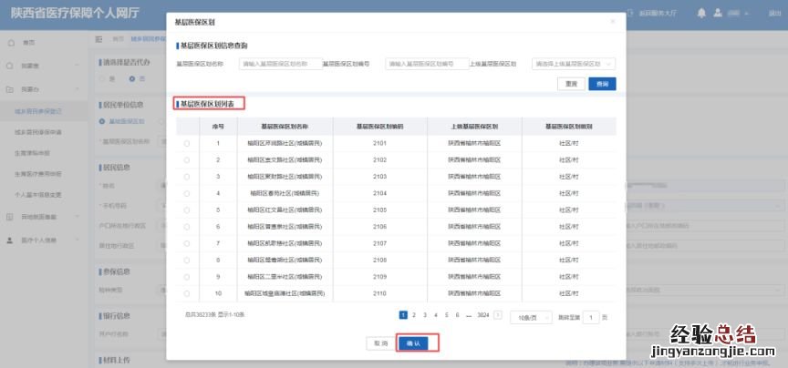
Task: Click the 医保个人信息 person icon in sidebar
Action: click(x=10, y=240)
